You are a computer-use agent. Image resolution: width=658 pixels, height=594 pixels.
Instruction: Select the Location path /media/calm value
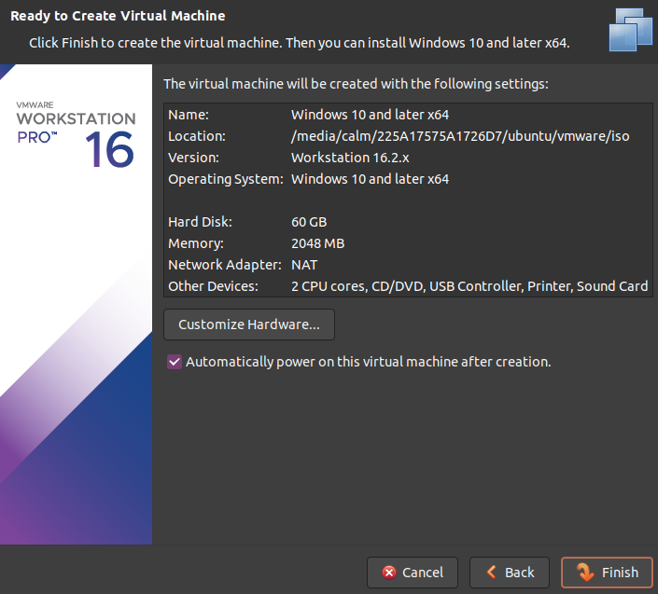[x=460, y=136]
